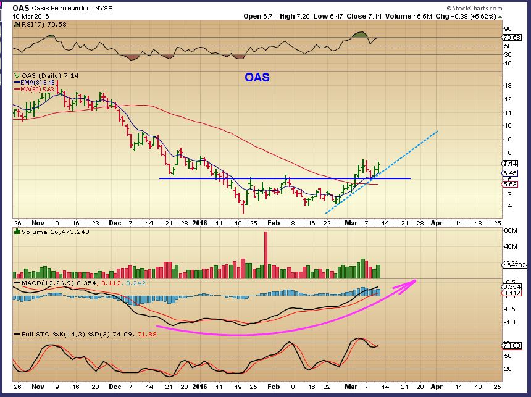Image resolution: width=531 pixels, height=397 pixels.
Task: Click the "MA(50) 5.63" legend text
Action: [37, 89]
